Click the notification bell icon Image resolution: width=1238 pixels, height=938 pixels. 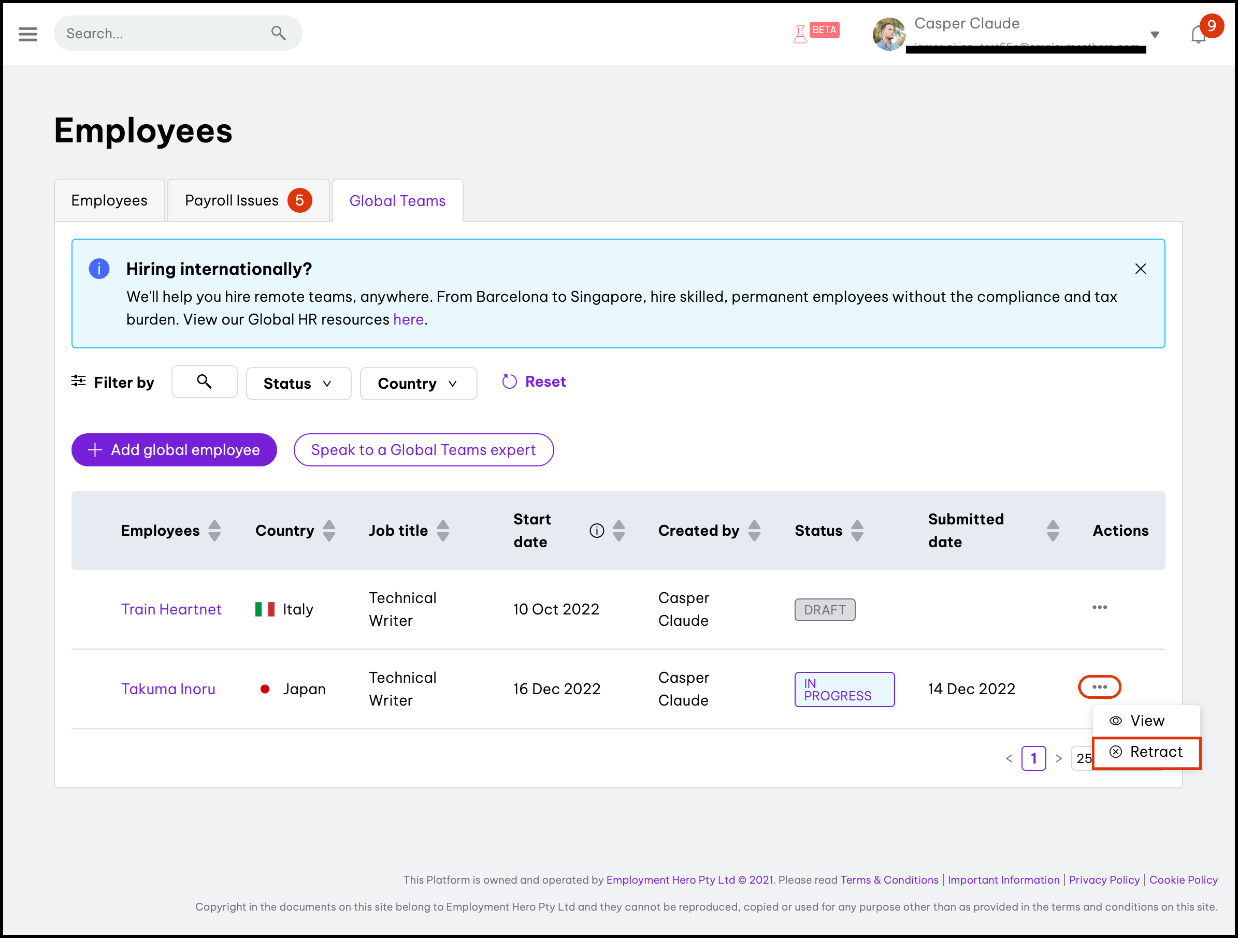click(1198, 35)
